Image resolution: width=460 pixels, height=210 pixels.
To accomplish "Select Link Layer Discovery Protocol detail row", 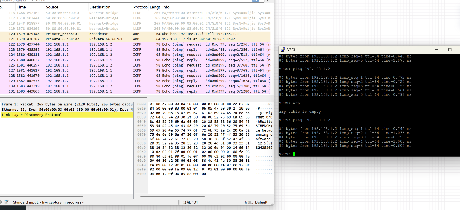I will 67,115.
